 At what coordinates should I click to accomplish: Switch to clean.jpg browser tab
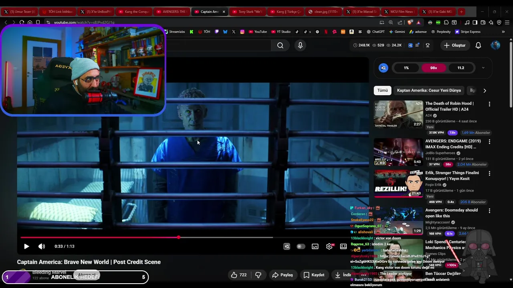323,12
